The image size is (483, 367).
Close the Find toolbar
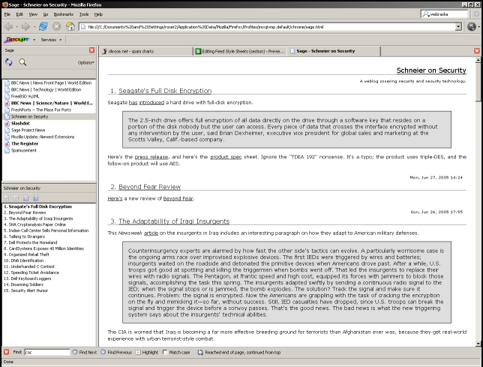pos(6,352)
